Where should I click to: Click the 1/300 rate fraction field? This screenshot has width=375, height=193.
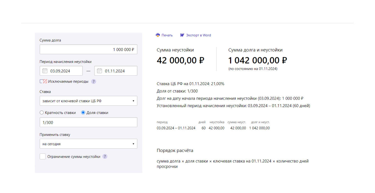(88, 122)
